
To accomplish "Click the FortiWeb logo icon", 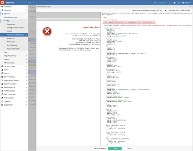I will click(2, 2).
